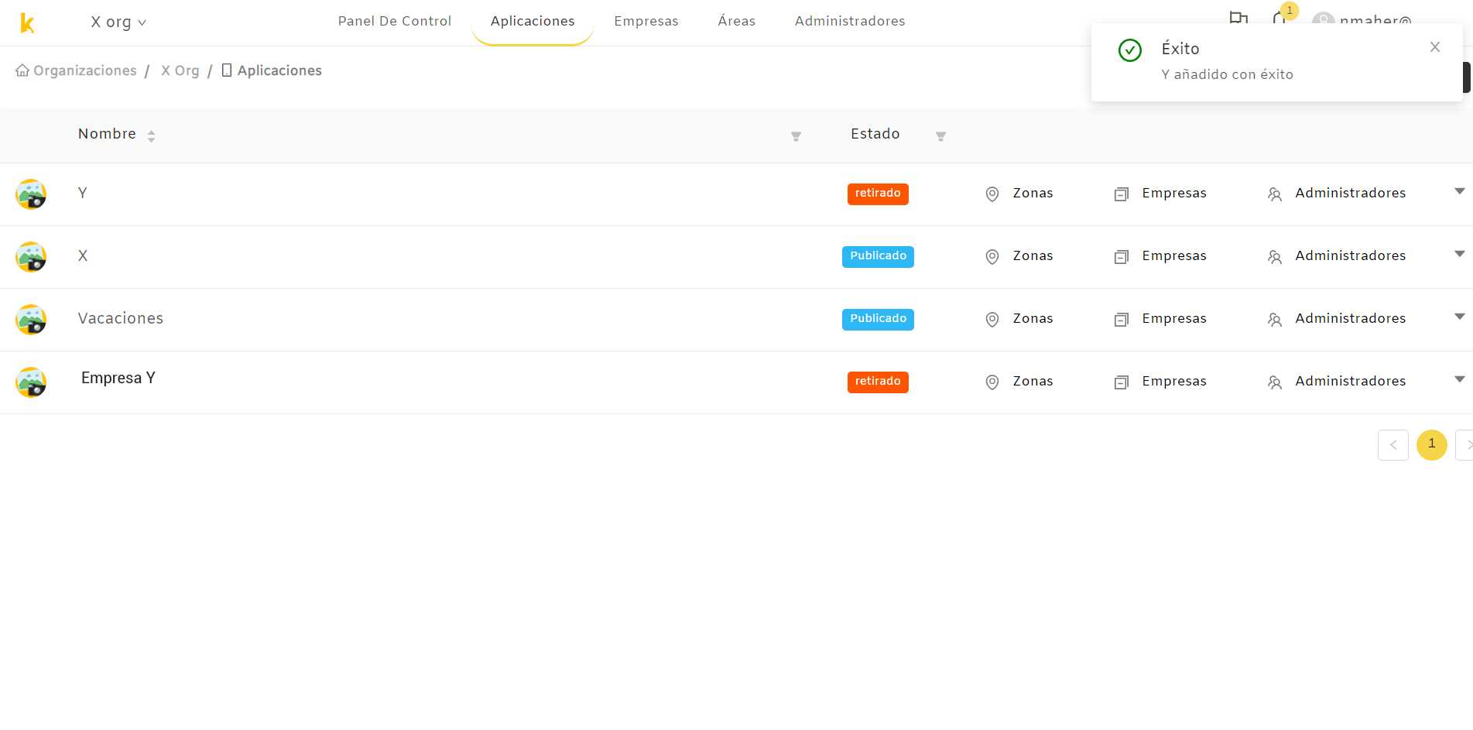
Task: Click Zonas pin icon in X row
Action: pyautogui.click(x=992, y=257)
